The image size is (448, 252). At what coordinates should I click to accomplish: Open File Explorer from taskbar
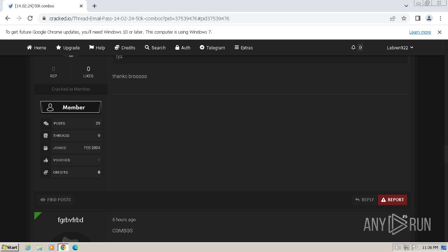[40, 247]
